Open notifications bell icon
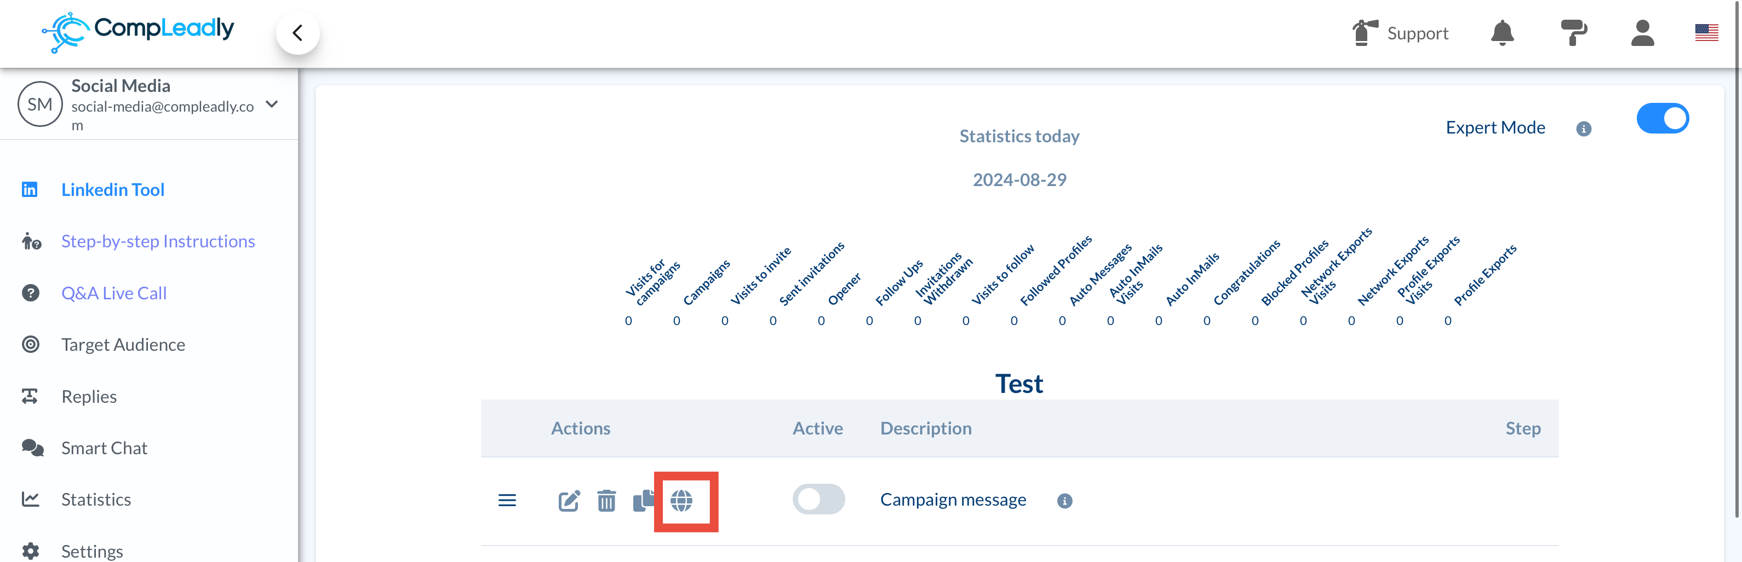The image size is (1742, 562). point(1502,32)
